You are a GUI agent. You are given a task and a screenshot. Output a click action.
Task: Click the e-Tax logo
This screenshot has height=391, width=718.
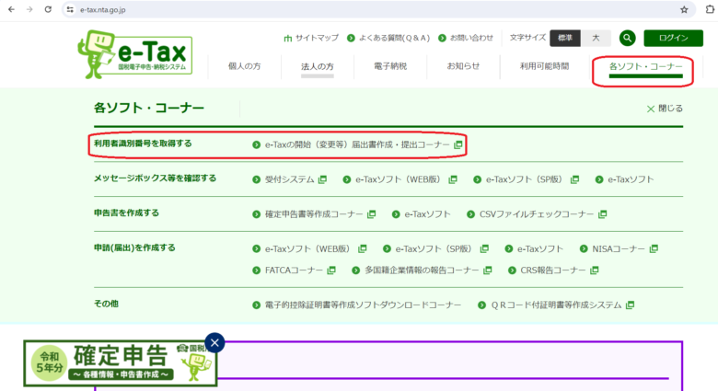coord(135,54)
